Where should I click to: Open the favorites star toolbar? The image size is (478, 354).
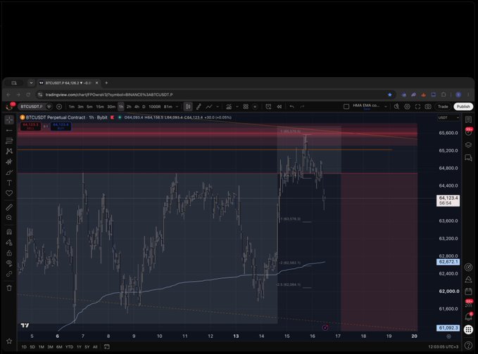pos(9,341)
